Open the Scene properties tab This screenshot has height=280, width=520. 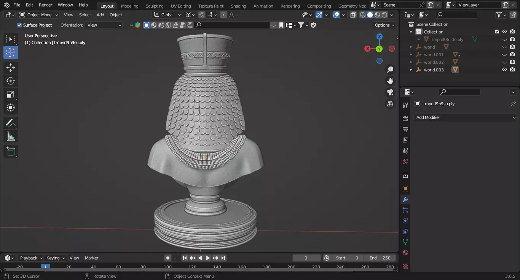pyautogui.click(x=405, y=151)
